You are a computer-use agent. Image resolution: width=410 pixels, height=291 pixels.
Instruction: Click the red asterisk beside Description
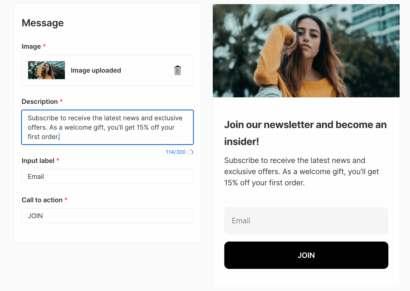pyautogui.click(x=61, y=101)
